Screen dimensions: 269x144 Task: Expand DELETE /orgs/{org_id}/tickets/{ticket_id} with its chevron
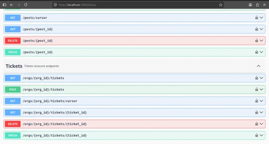click(261, 124)
